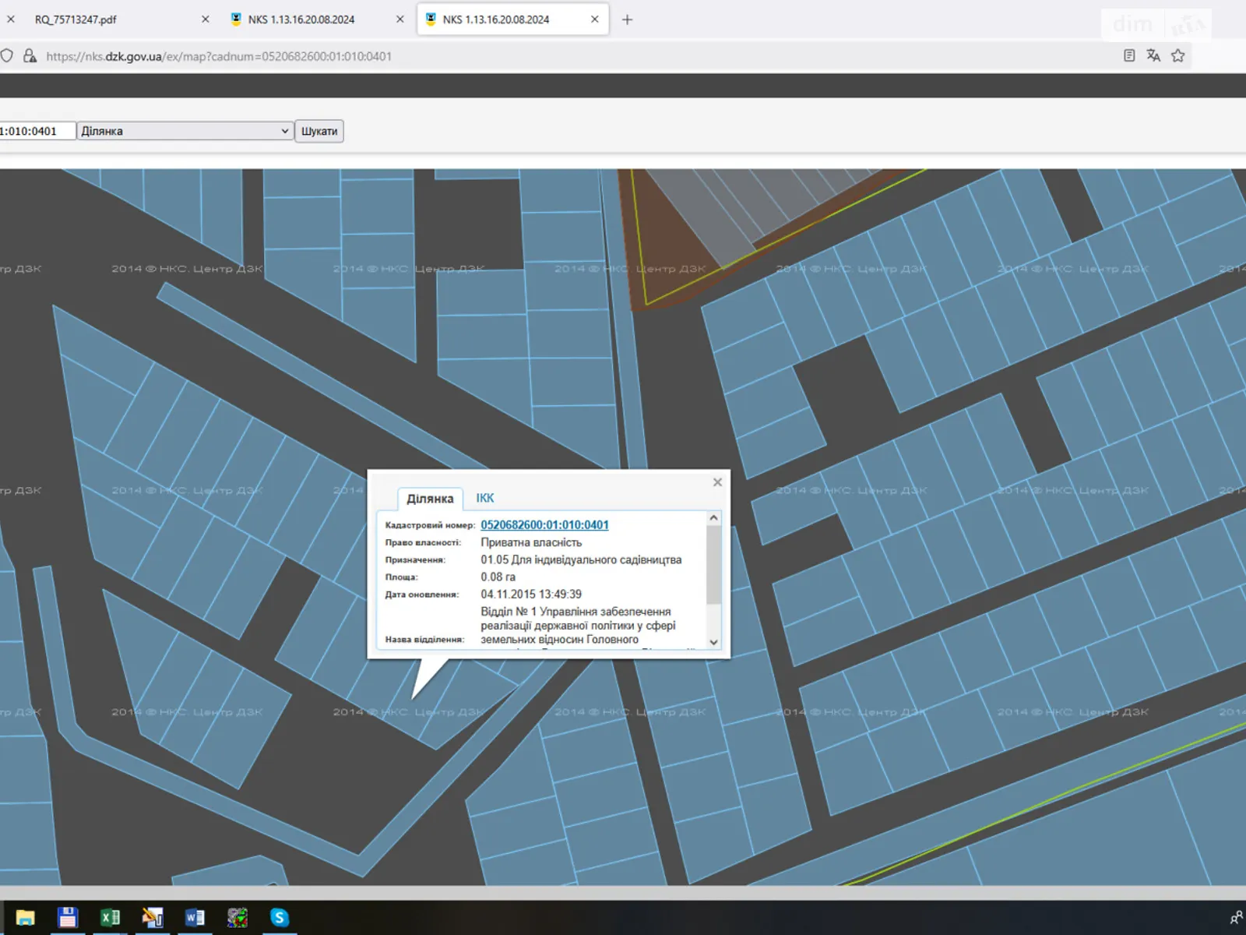Close the parcel info popup

click(718, 482)
